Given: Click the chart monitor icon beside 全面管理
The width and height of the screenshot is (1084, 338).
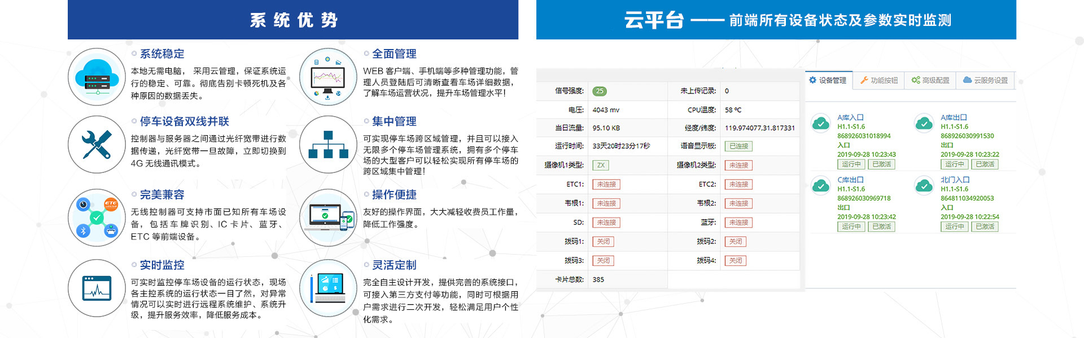Looking at the screenshot, I should pyautogui.click(x=328, y=77).
